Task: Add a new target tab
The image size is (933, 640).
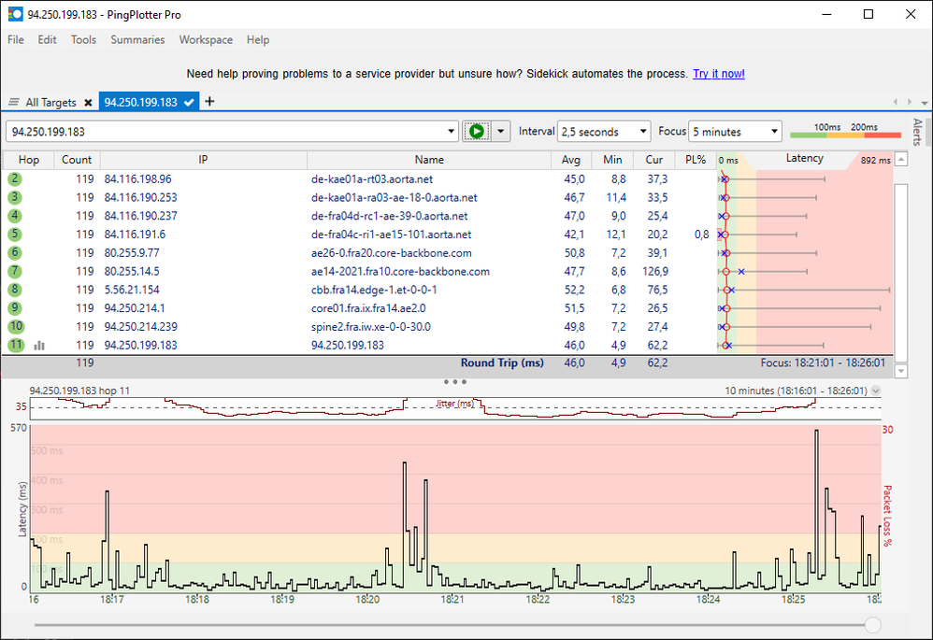Action: (x=209, y=102)
